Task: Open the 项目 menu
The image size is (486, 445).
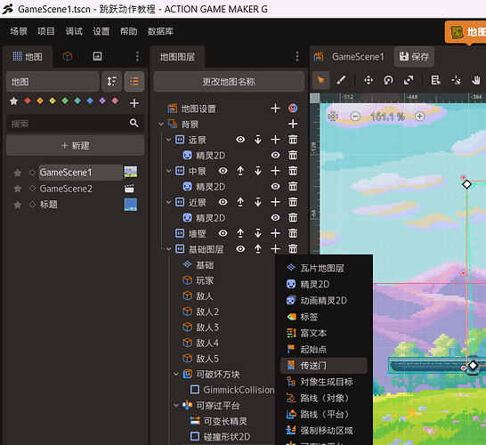Action: (46, 31)
